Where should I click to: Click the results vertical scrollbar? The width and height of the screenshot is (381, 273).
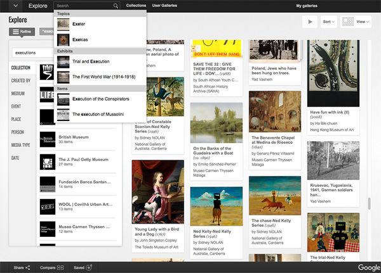(x=369, y=204)
